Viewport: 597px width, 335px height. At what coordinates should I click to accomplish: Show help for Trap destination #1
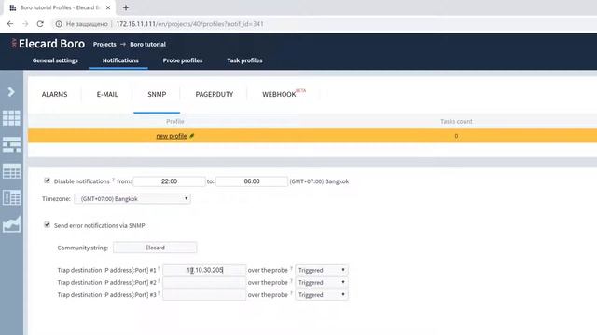(159, 268)
